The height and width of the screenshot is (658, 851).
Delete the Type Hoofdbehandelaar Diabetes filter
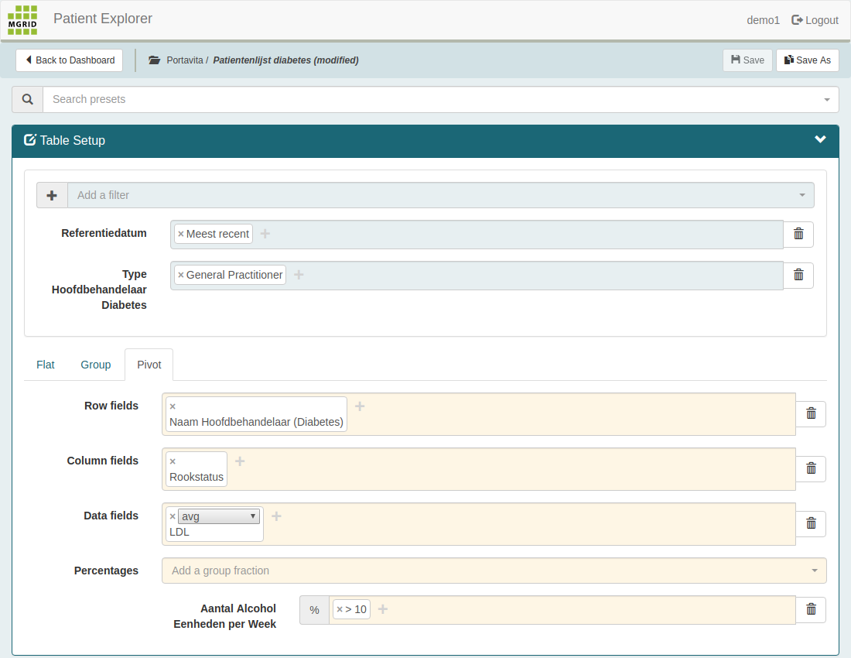pos(798,276)
